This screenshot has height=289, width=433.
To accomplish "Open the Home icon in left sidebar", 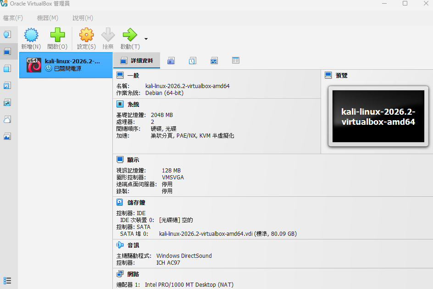I will click(x=7, y=34).
